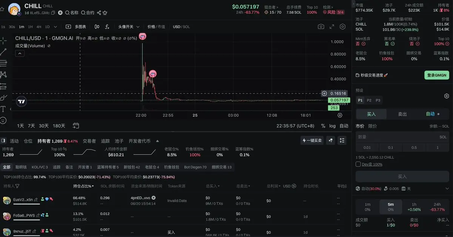Click the share icon beside 合约
This screenshot has height=237, width=453.
[x=99, y=13]
